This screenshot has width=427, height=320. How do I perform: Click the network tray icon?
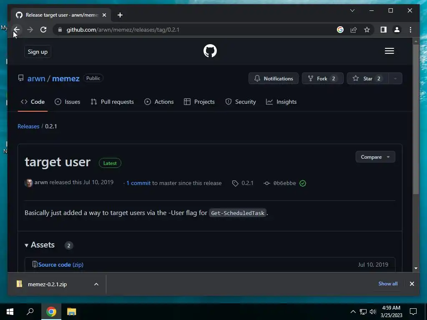click(363, 312)
